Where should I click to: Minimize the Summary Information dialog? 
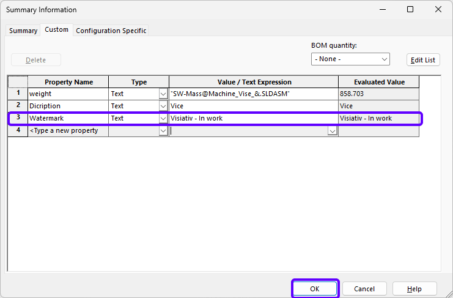tap(383, 10)
